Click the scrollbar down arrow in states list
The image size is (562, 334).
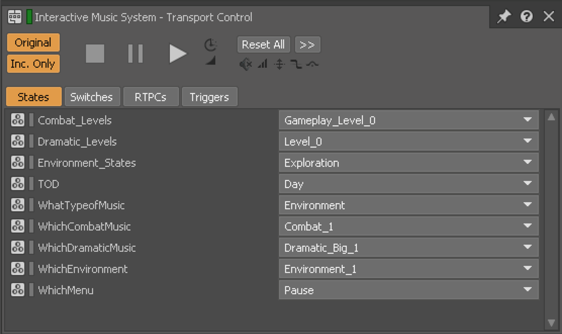pos(551,322)
